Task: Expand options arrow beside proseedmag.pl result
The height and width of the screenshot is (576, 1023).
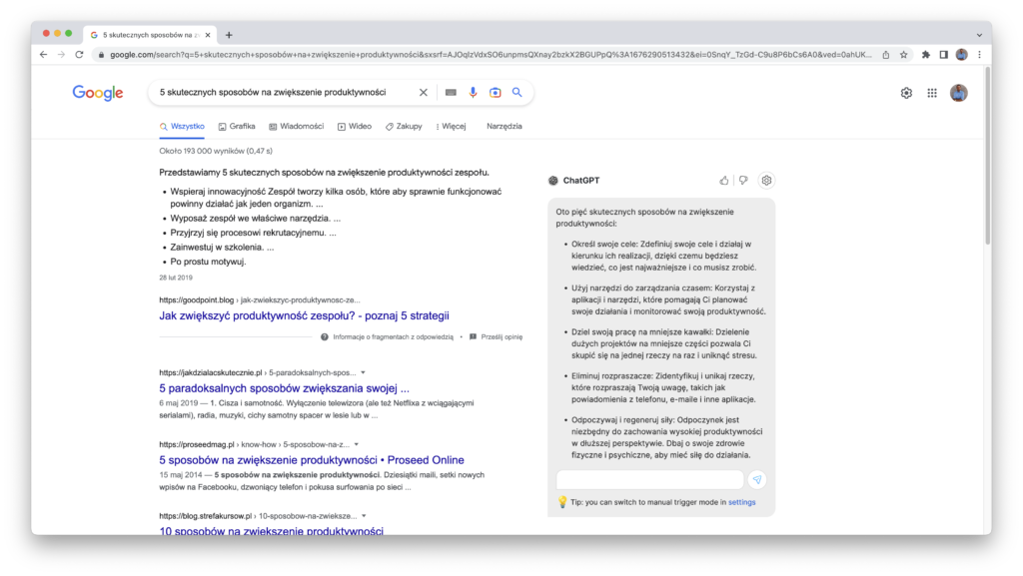Action: [x=358, y=443]
